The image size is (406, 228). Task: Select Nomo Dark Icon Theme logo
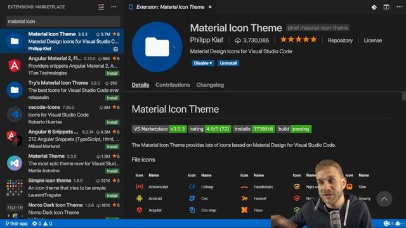[15, 211]
